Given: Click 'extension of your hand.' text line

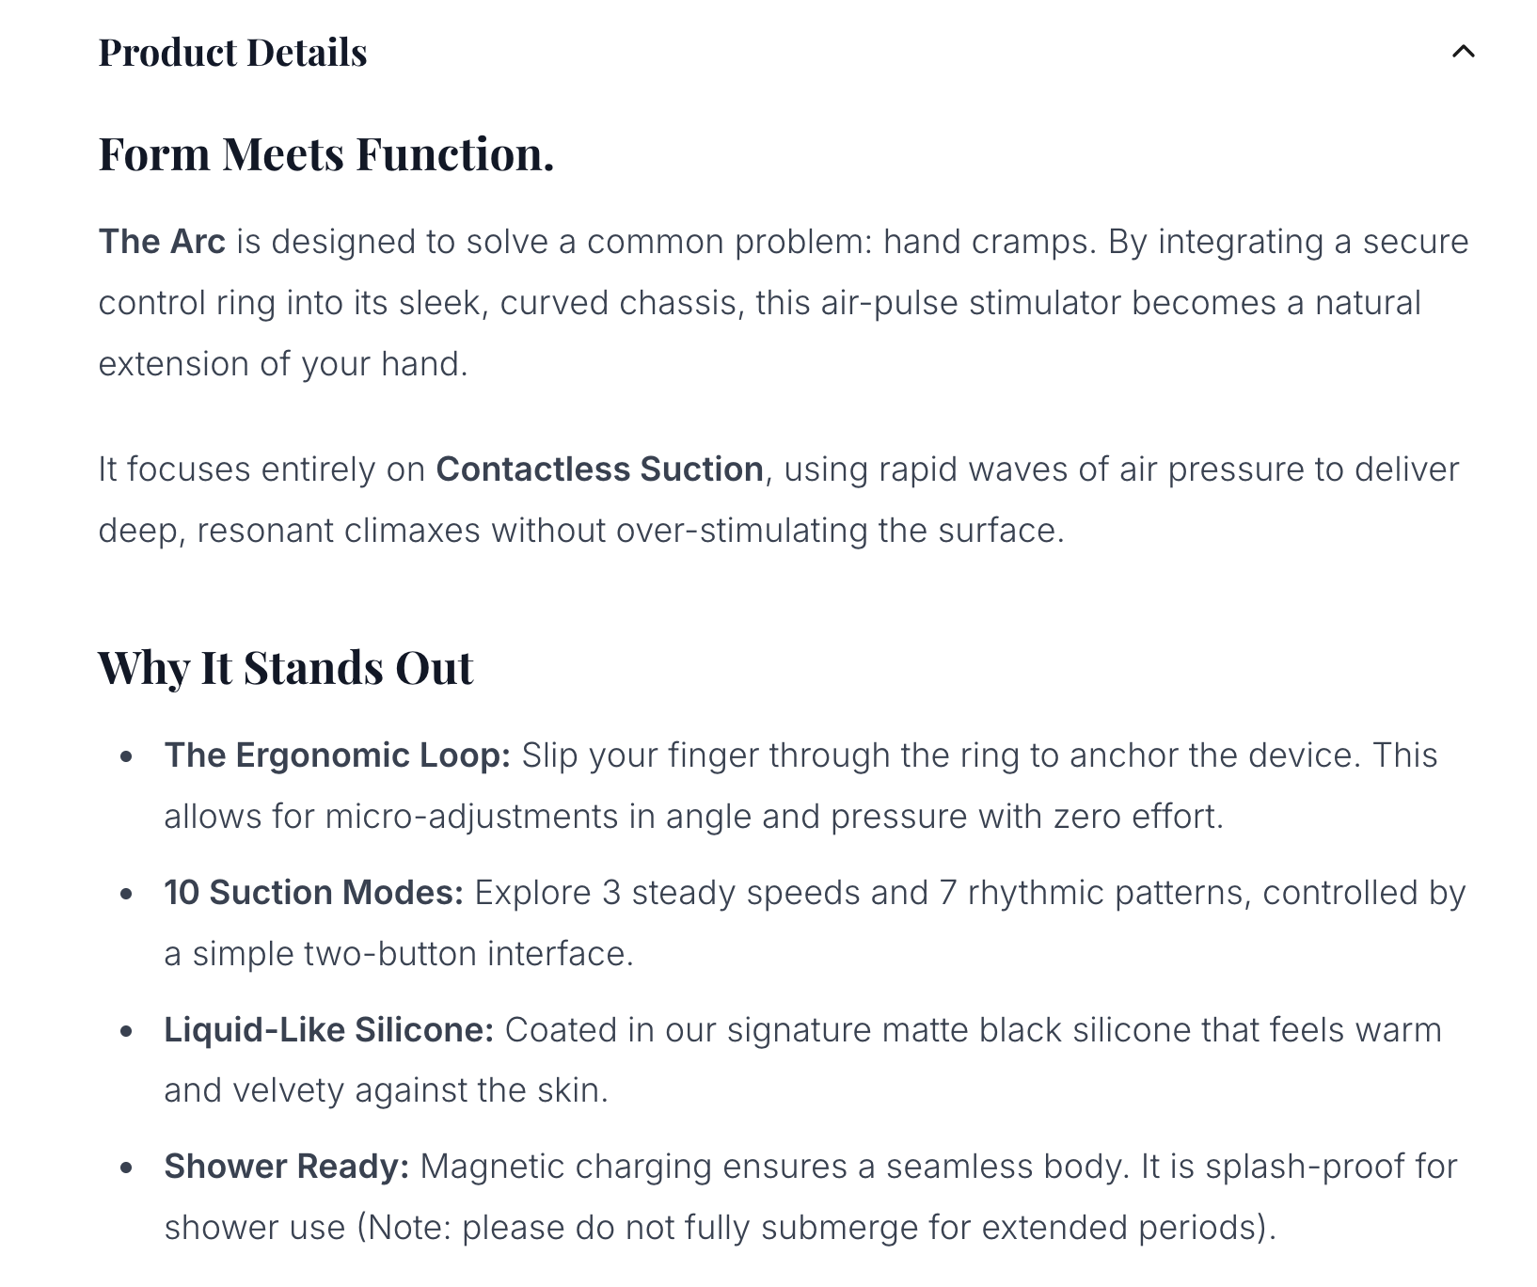Looking at the screenshot, I should click(x=283, y=364).
